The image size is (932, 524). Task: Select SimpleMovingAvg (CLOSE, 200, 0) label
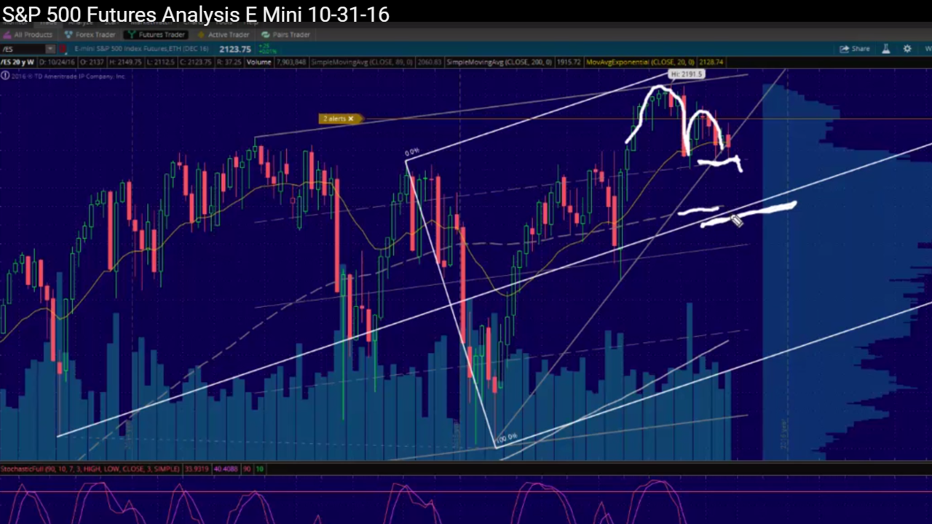click(499, 62)
